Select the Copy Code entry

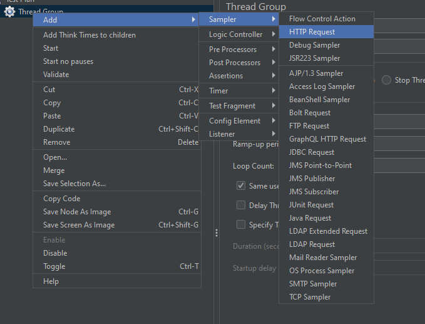pyautogui.click(x=116, y=199)
